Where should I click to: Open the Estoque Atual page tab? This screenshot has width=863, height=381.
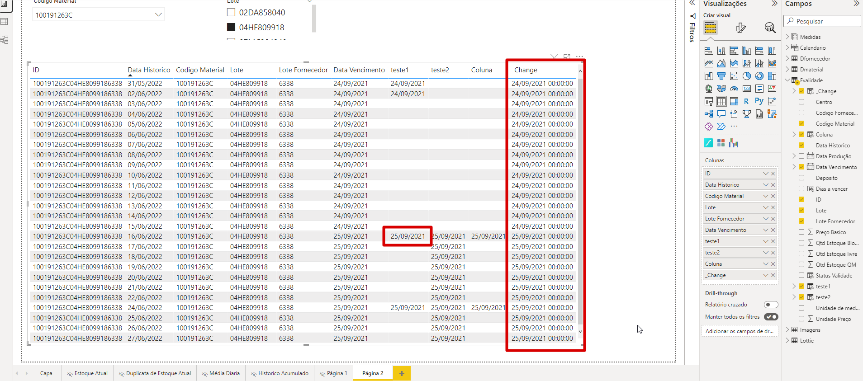tap(87, 373)
